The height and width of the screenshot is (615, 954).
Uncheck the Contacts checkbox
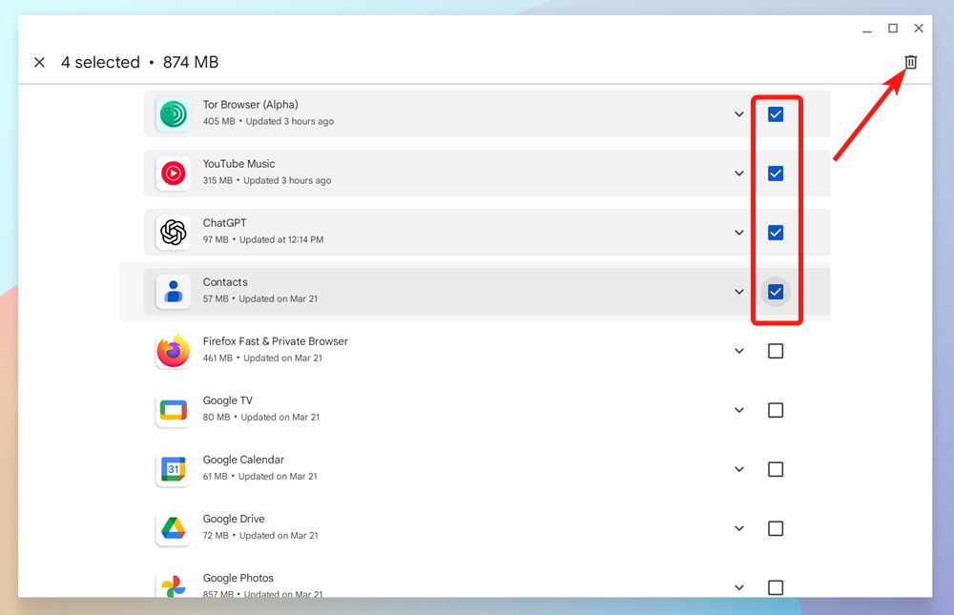point(776,291)
